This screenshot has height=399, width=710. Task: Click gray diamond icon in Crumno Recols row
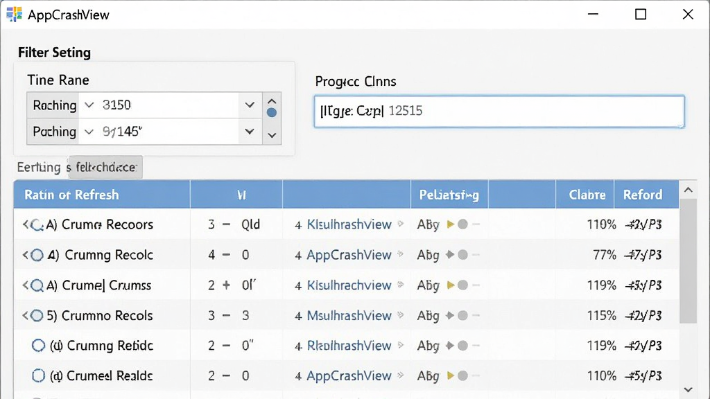coord(449,315)
